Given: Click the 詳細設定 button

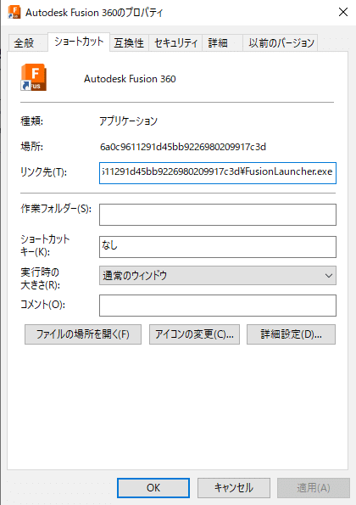Looking at the screenshot, I should [x=291, y=334].
